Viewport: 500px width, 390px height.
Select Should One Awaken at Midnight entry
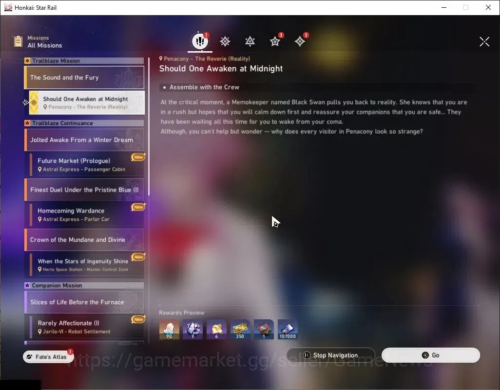[x=87, y=103]
